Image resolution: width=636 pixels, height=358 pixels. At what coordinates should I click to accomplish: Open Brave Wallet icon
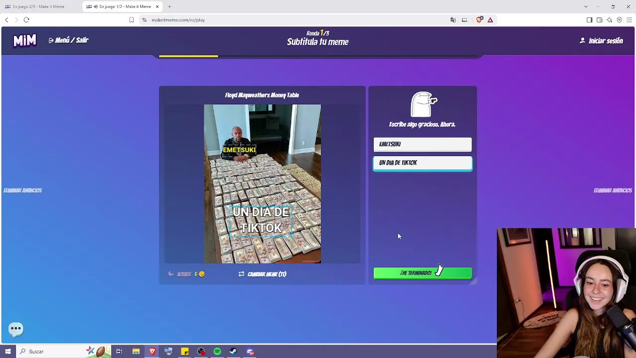coord(599,20)
